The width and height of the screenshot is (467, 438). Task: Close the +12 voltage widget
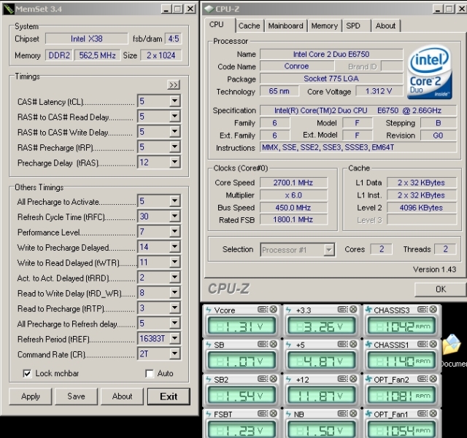pos(353,379)
